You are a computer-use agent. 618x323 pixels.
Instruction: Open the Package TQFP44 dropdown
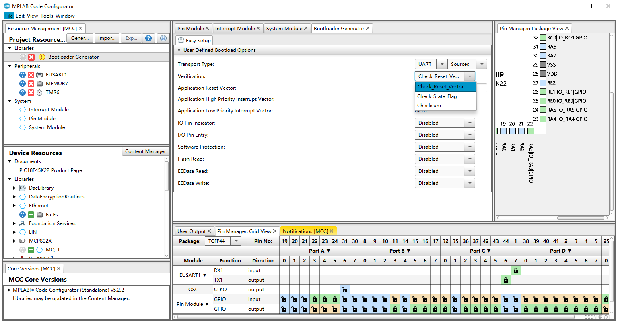pos(235,241)
